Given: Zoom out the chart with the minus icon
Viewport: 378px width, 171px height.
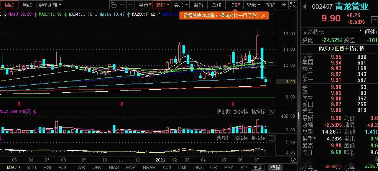Looking at the screenshot, I should [x=130, y=5].
